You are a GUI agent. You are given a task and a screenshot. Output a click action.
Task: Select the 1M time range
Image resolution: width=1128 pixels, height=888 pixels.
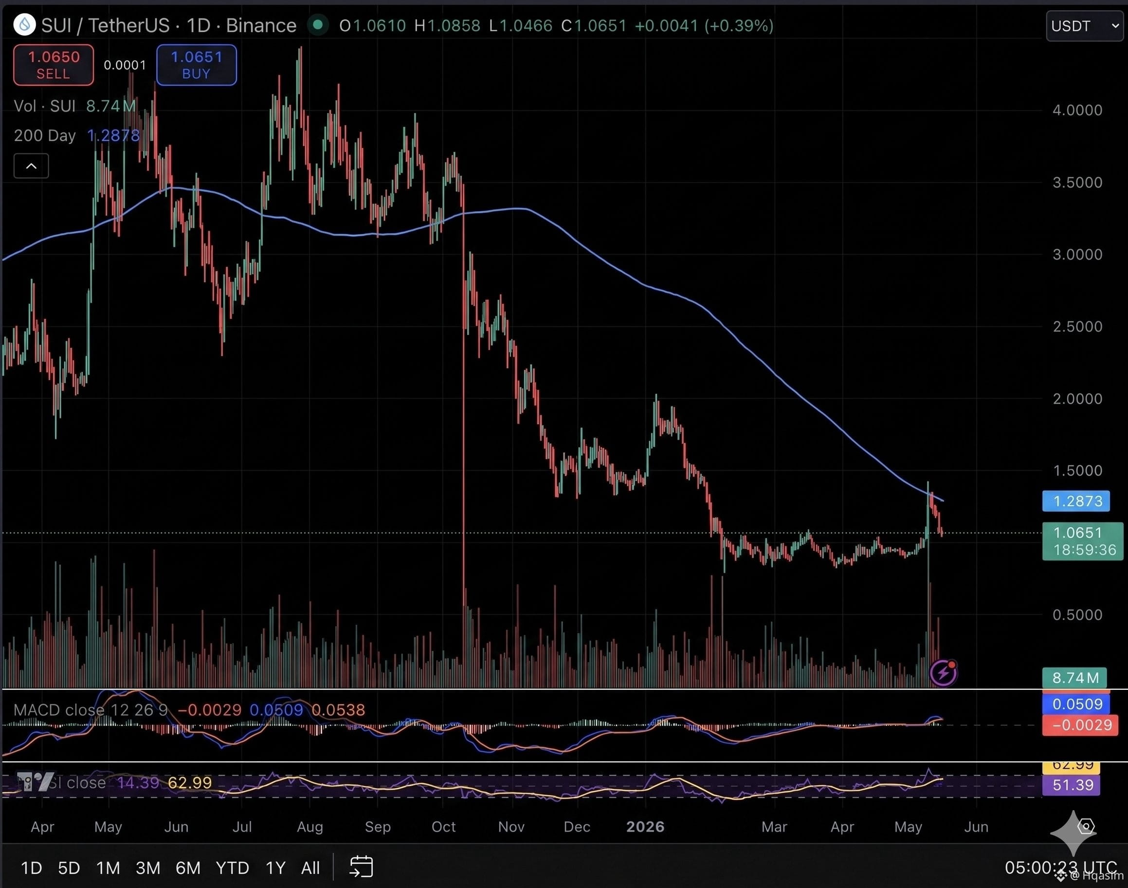pos(108,868)
